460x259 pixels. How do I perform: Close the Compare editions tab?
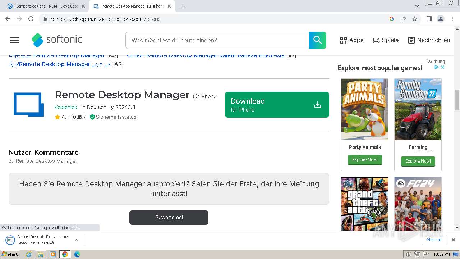83,6
